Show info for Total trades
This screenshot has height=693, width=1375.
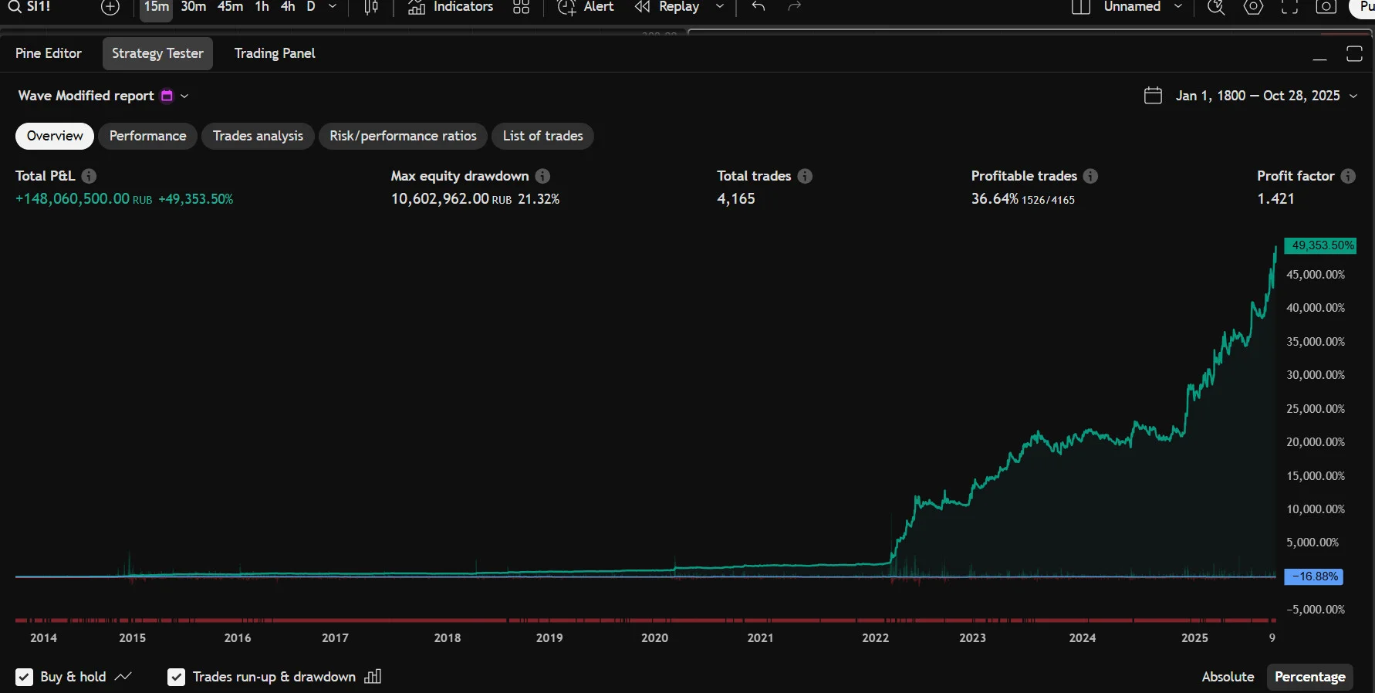click(805, 176)
